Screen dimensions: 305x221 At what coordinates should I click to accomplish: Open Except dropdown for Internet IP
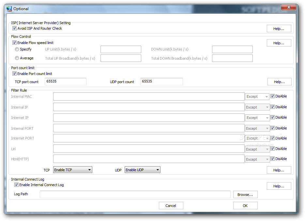tap(257, 118)
